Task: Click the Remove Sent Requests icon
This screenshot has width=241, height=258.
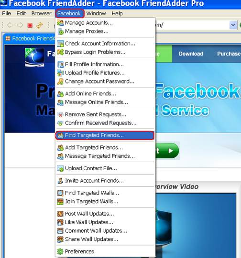Action: tap(60, 114)
